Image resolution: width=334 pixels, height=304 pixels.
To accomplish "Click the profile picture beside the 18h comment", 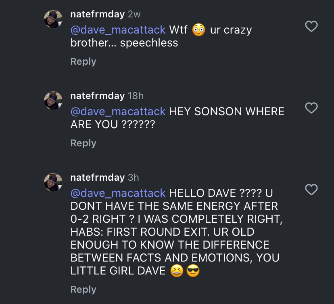I will click(x=53, y=101).
